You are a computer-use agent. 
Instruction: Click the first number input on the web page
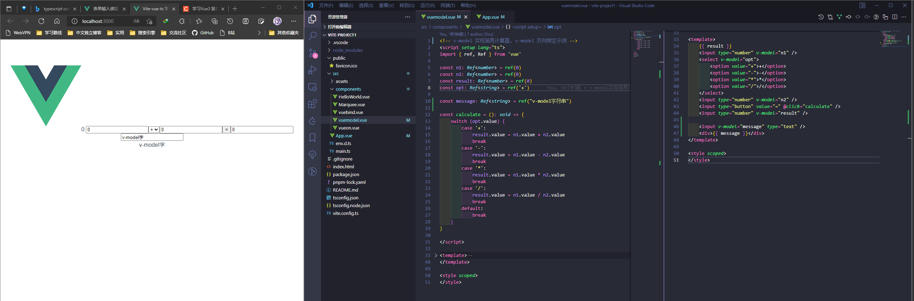click(117, 130)
